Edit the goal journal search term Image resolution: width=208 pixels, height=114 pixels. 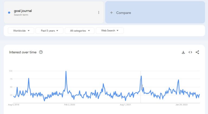coord(23,11)
